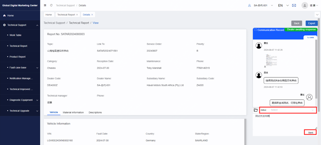Click the Category value Chasiss
Image resolution: width=321 pixels, height=145 pixels.
[x=51, y=68]
